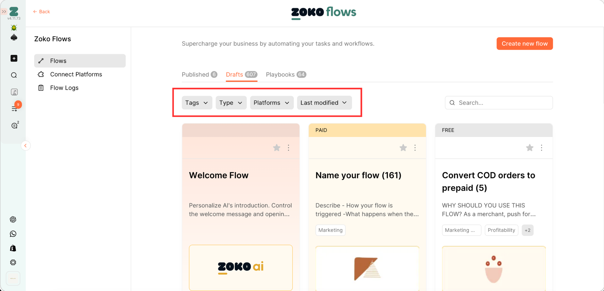Viewport: 604px width, 291px height.
Task: Click the Zoko ai thumbnail image
Action: [241, 268]
